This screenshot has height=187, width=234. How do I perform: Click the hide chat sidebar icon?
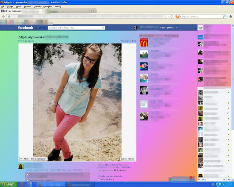click(229, 180)
